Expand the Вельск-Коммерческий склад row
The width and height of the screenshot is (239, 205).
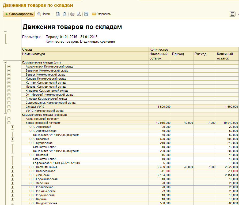click(x=9, y=74)
